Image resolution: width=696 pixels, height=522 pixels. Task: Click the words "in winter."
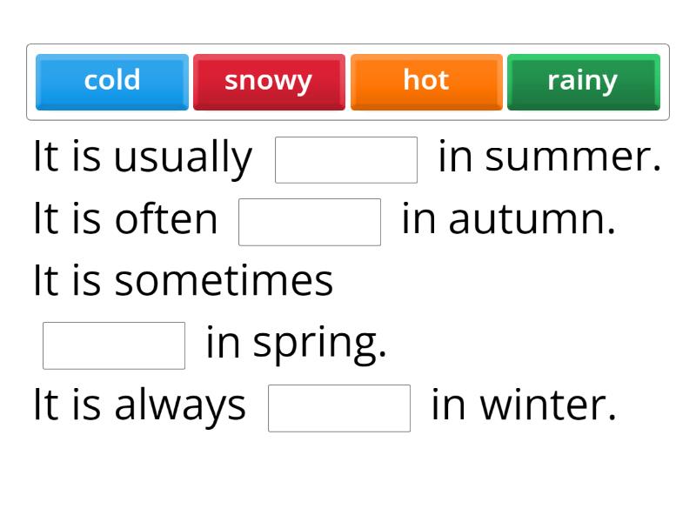pos(524,405)
